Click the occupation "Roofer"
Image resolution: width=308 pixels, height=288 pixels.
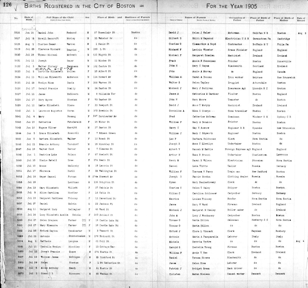(232, 199)
